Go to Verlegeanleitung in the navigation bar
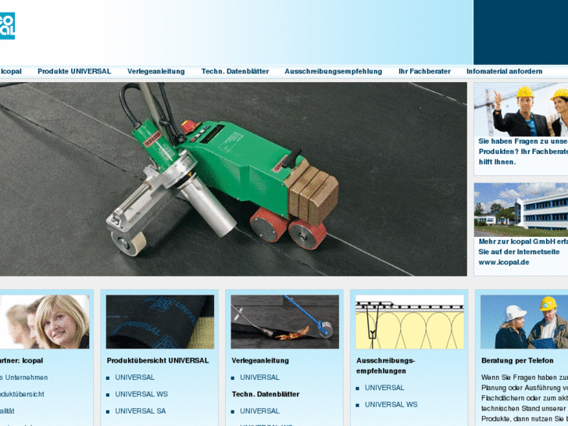This screenshot has height=426, width=568. coord(155,71)
